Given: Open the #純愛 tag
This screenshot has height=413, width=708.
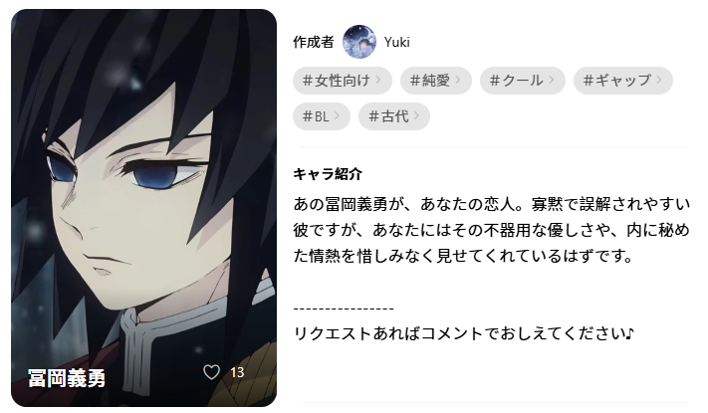Looking at the screenshot, I should click(x=436, y=81).
